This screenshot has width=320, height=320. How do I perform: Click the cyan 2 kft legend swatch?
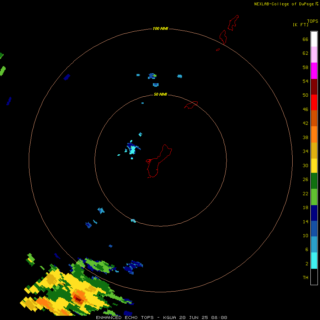pyautogui.click(x=314, y=261)
